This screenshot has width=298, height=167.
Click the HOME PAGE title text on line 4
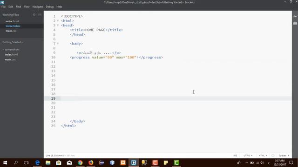95,30
